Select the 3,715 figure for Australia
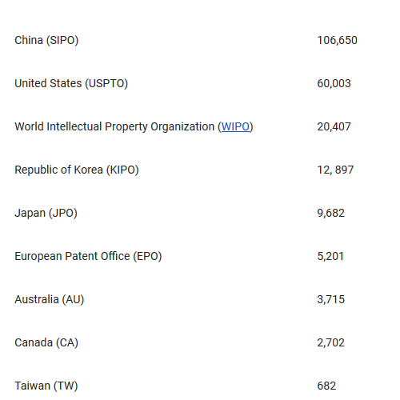This screenshot has width=400, height=400. tap(330, 299)
